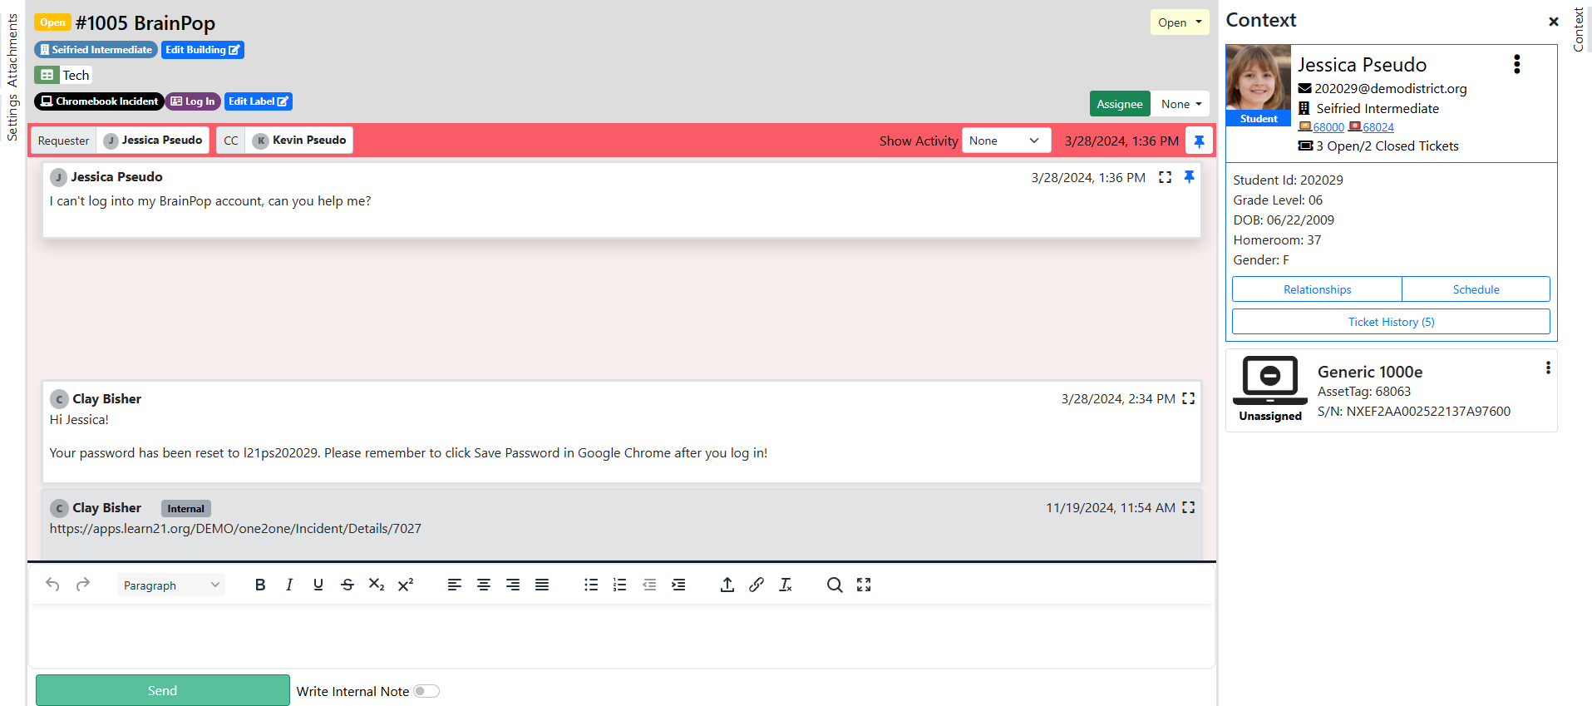
Task: Send the ticket reply
Action: point(163,690)
